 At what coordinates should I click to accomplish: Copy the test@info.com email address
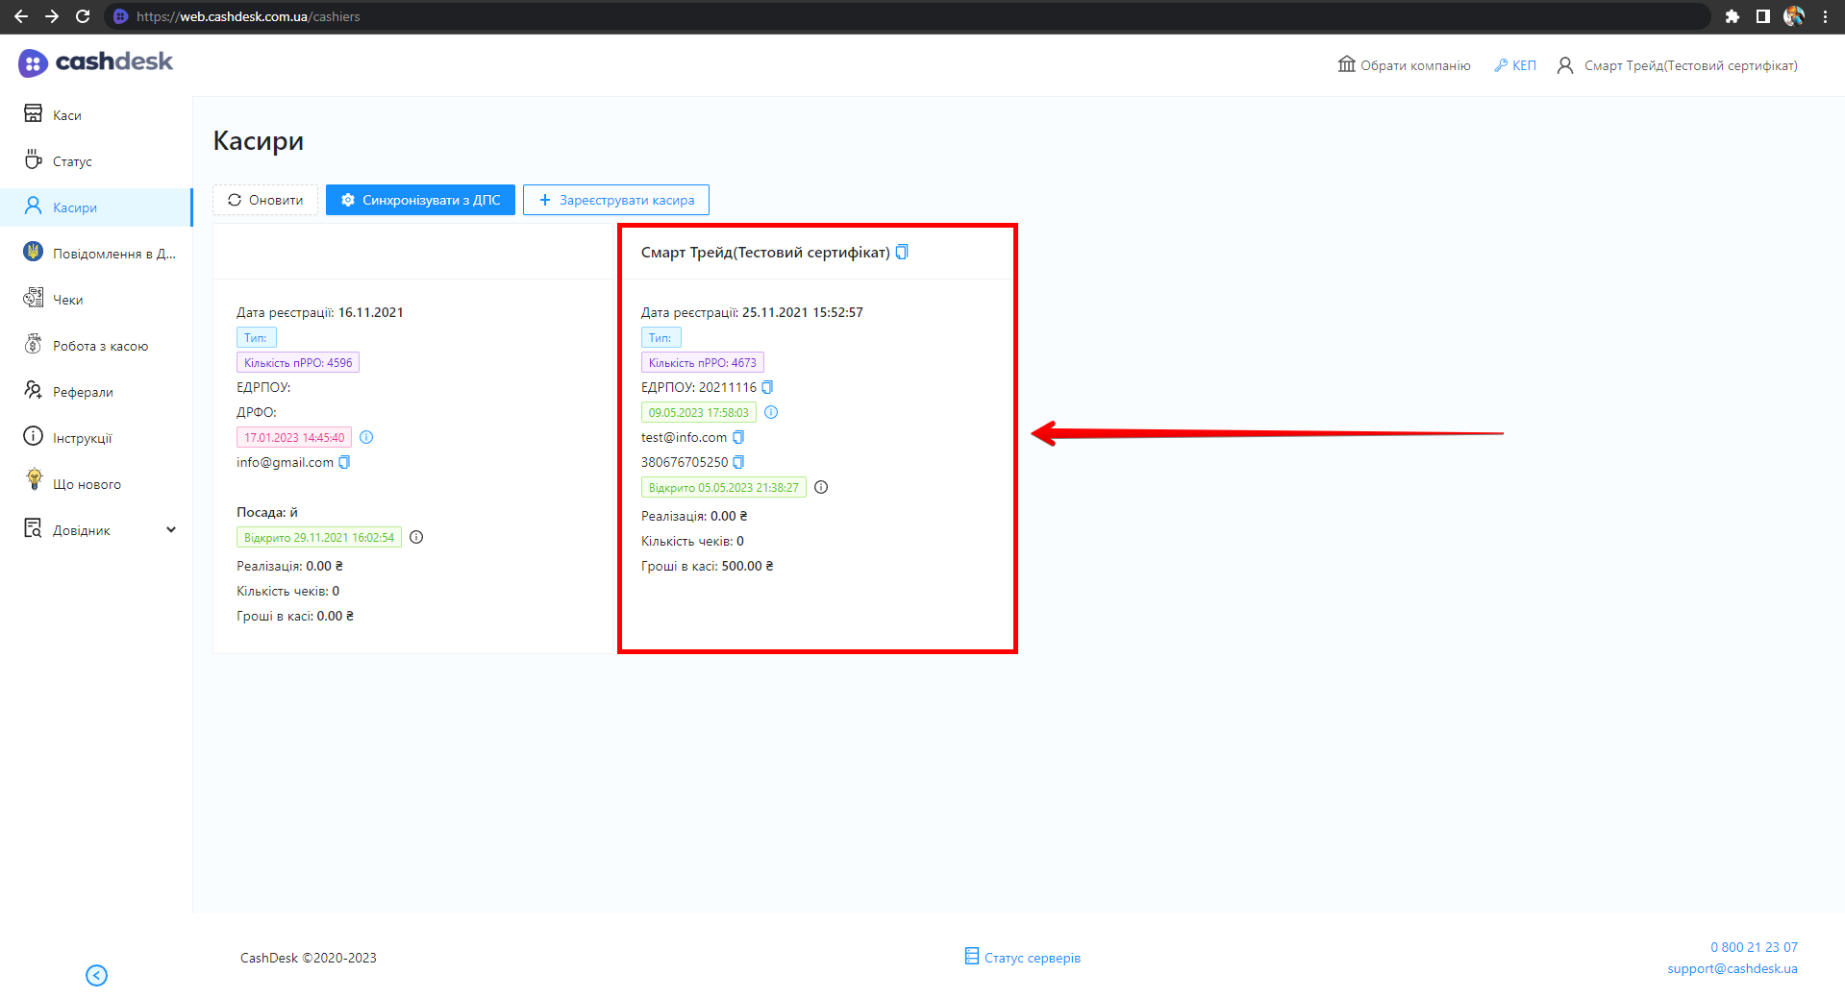[738, 437]
